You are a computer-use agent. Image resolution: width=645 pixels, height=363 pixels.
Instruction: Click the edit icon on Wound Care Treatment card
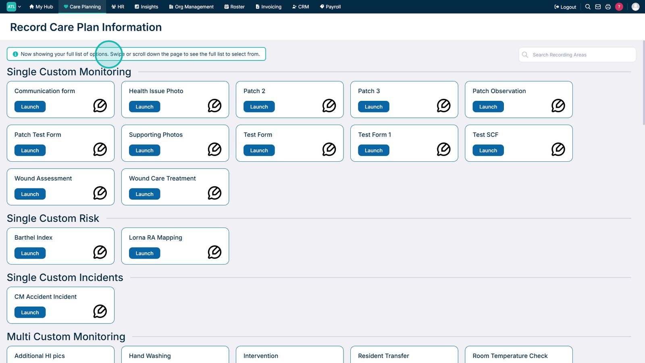(214, 193)
